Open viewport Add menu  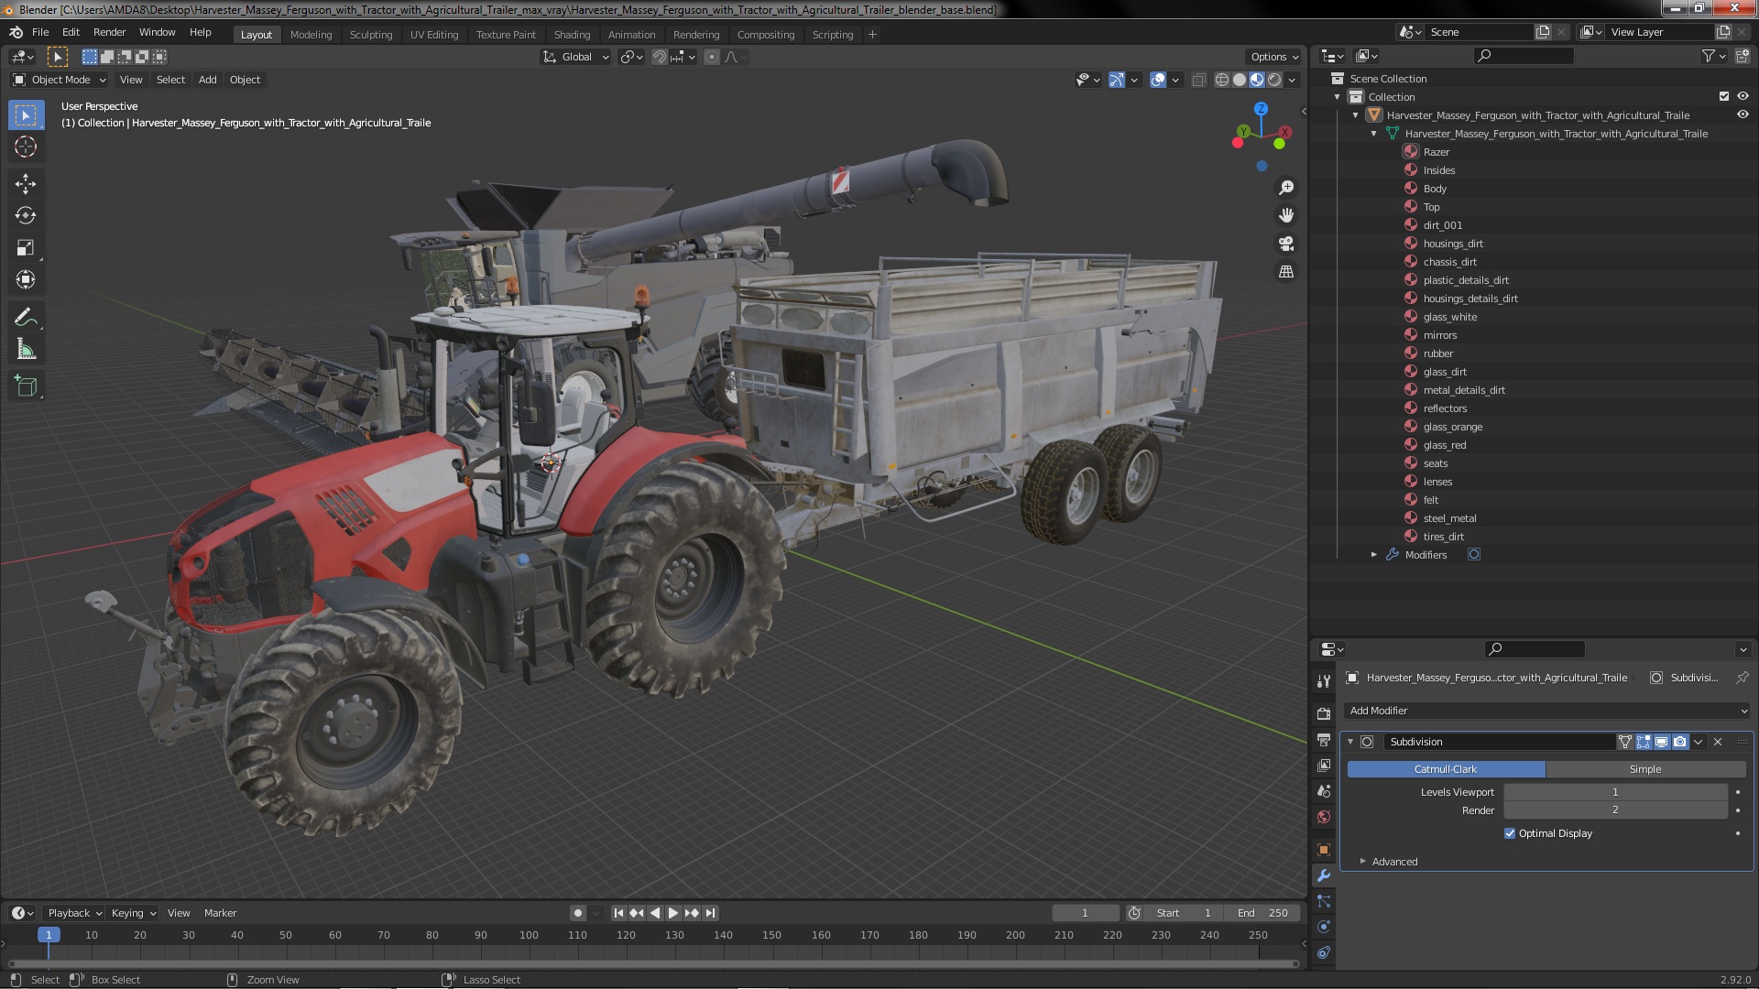click(x=208, y=80)
